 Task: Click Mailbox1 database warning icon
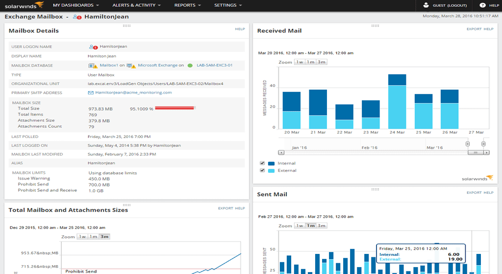point(93,66)
